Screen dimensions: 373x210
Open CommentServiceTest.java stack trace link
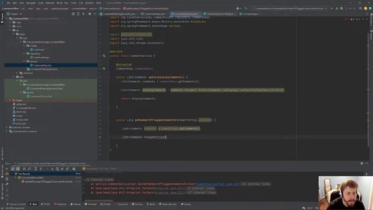pyautogui.click(x=217, y=184)
